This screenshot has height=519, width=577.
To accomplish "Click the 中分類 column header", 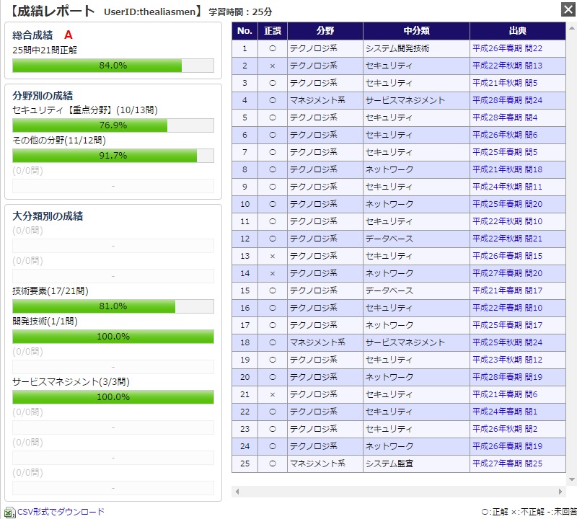I will coord(417,31).
